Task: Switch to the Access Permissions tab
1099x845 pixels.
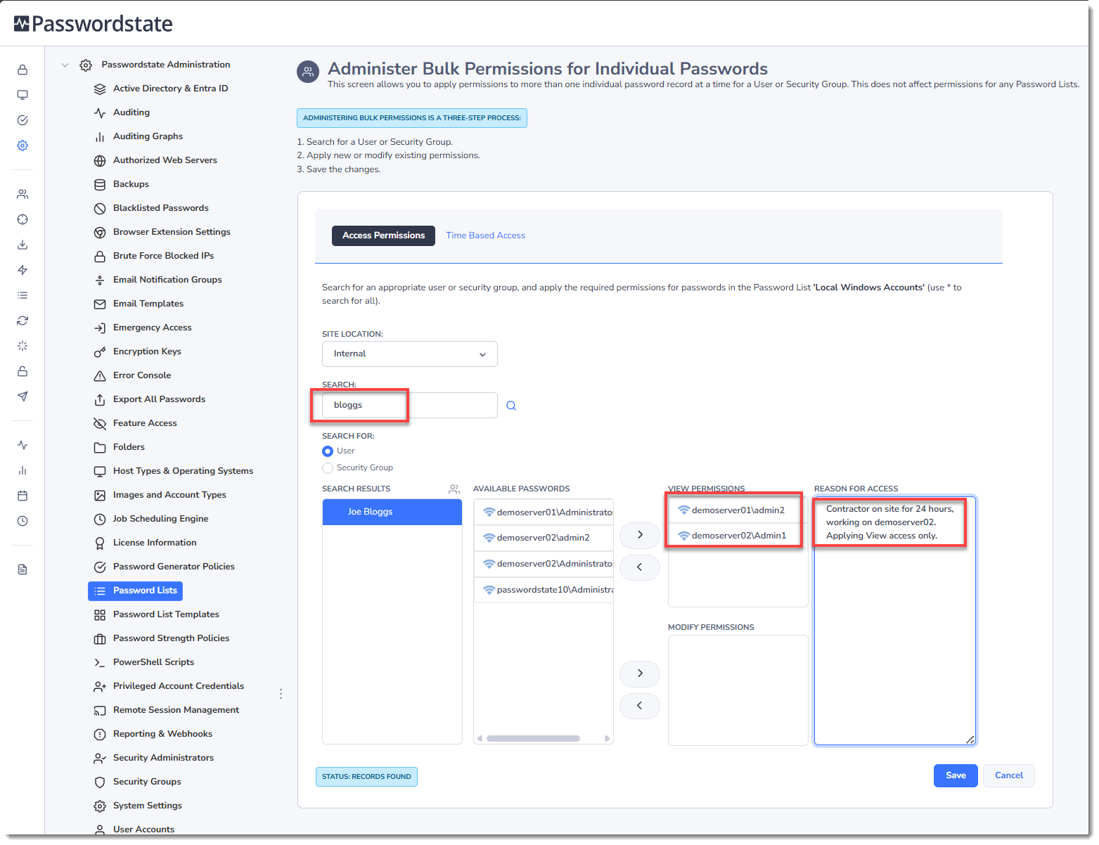Action: (x=383, y=236)
